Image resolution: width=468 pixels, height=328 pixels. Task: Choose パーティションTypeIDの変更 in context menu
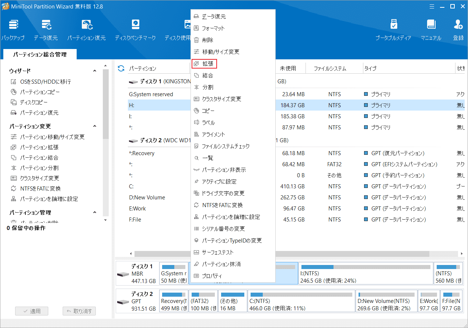point(233,241)
